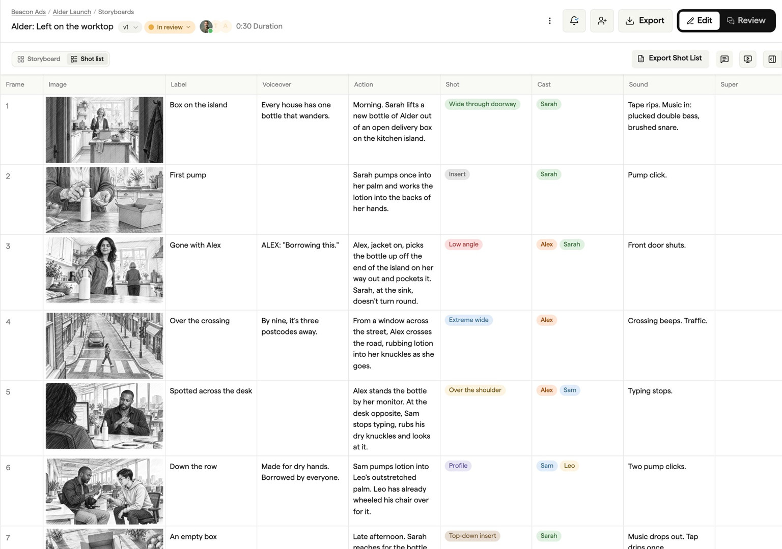Open the In review status dropdown
This screenshot has height=549, width=782.
point(170,27)
